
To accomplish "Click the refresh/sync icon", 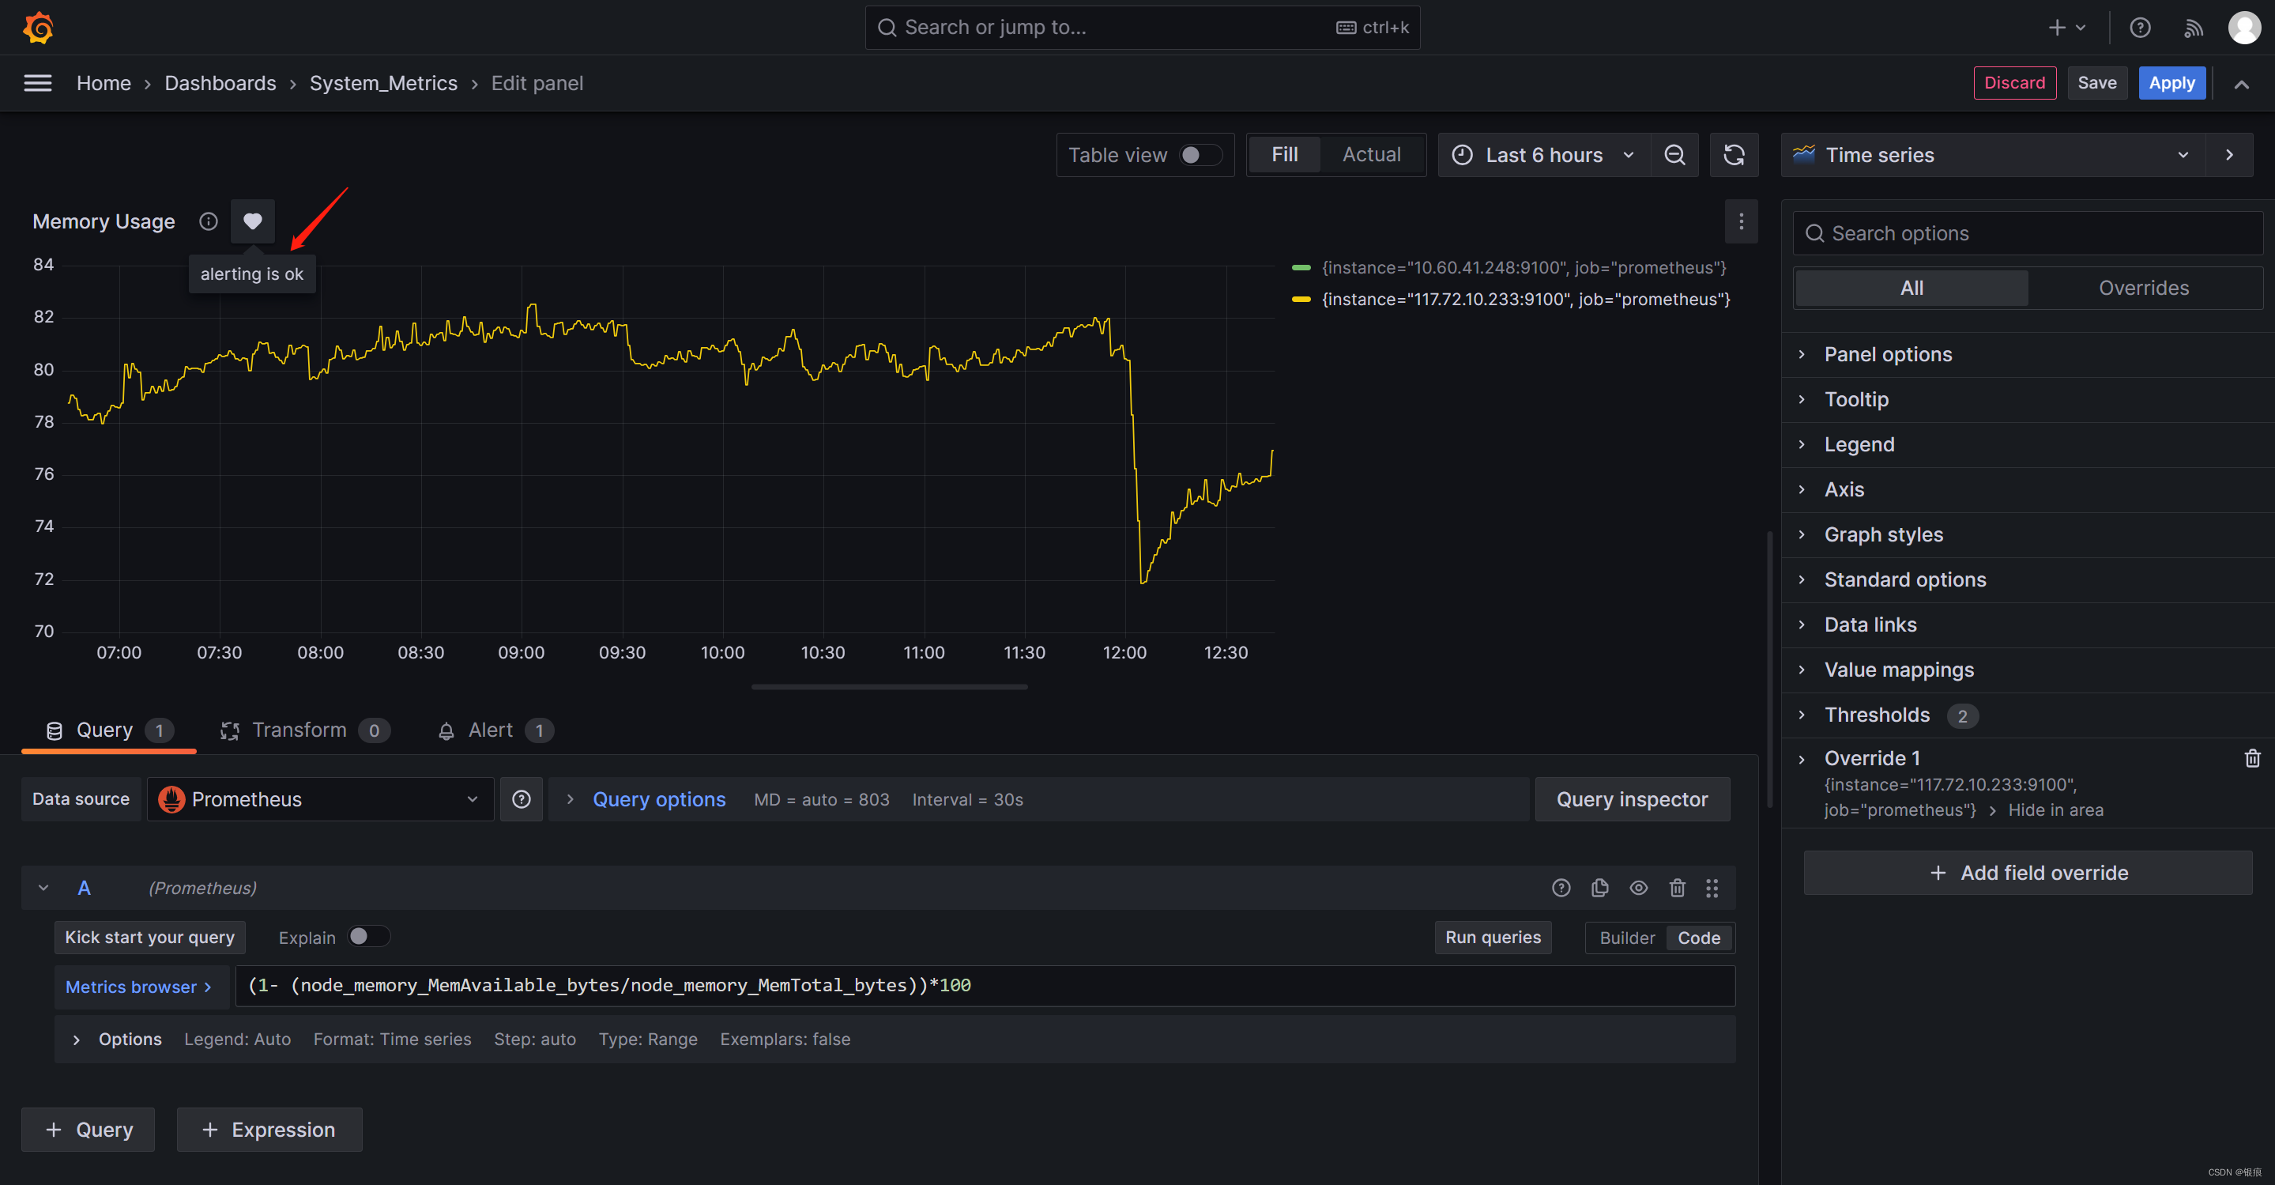I will 1734,153.
